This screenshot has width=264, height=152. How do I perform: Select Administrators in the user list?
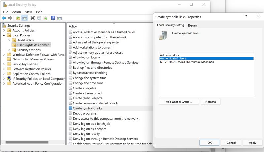[x=169, y=55]
